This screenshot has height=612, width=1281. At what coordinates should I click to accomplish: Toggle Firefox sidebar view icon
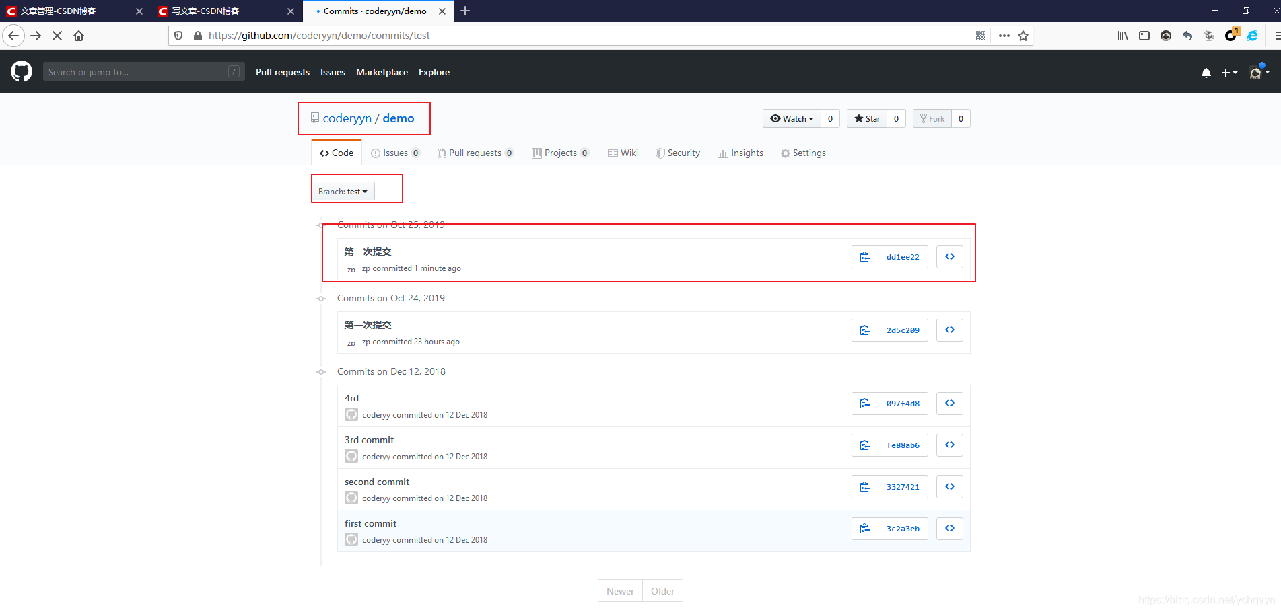click(x=1144, y=36)
